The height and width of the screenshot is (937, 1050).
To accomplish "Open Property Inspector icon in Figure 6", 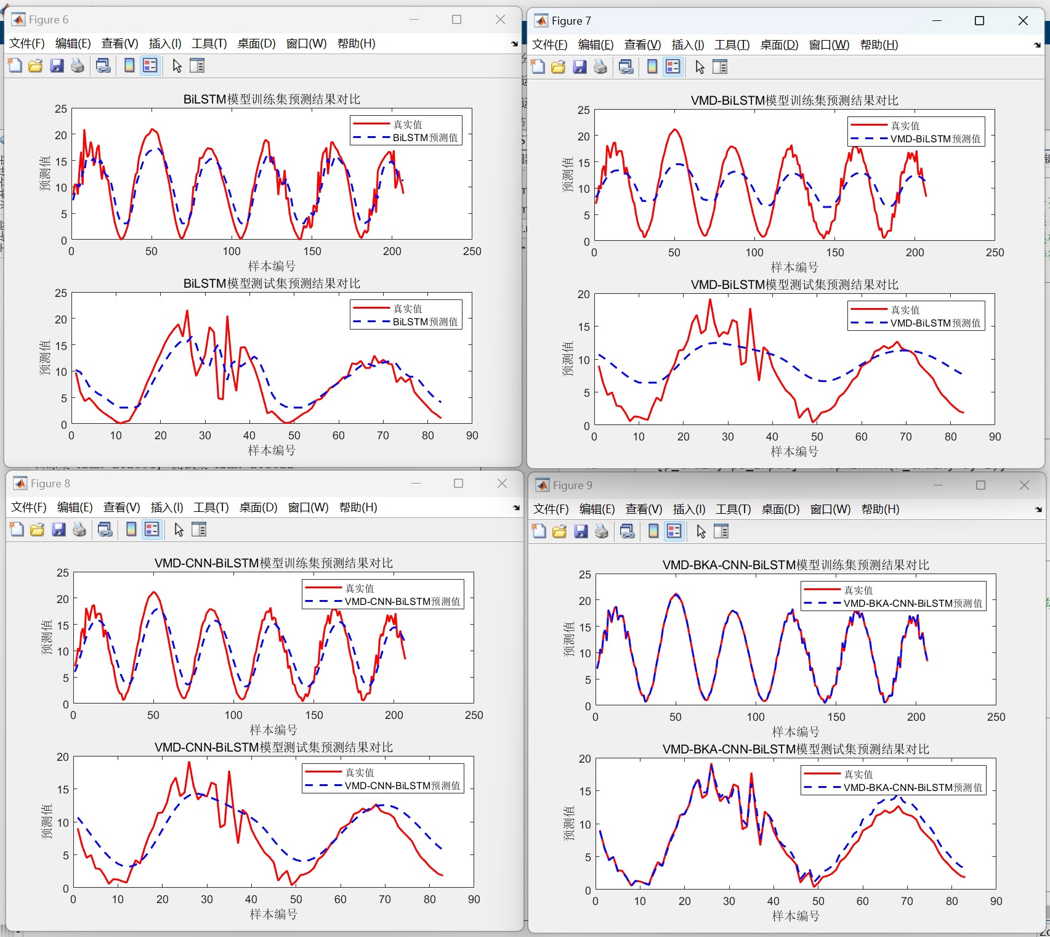I will 197,65.
